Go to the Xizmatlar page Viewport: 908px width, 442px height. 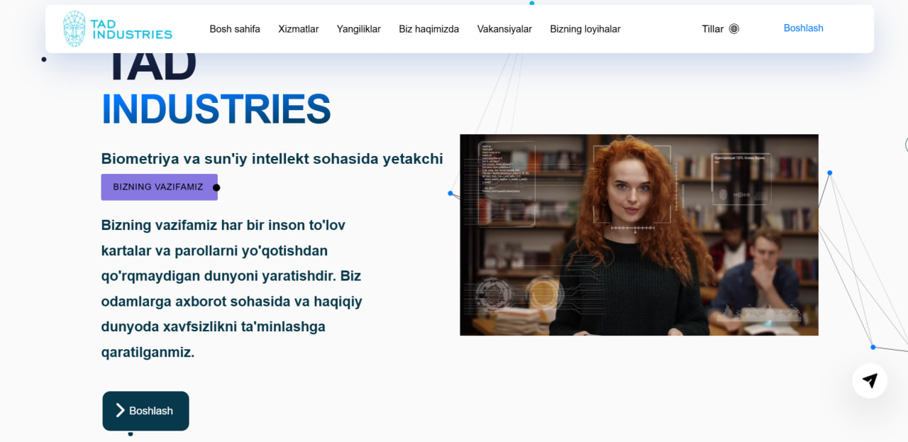point(298,29)
